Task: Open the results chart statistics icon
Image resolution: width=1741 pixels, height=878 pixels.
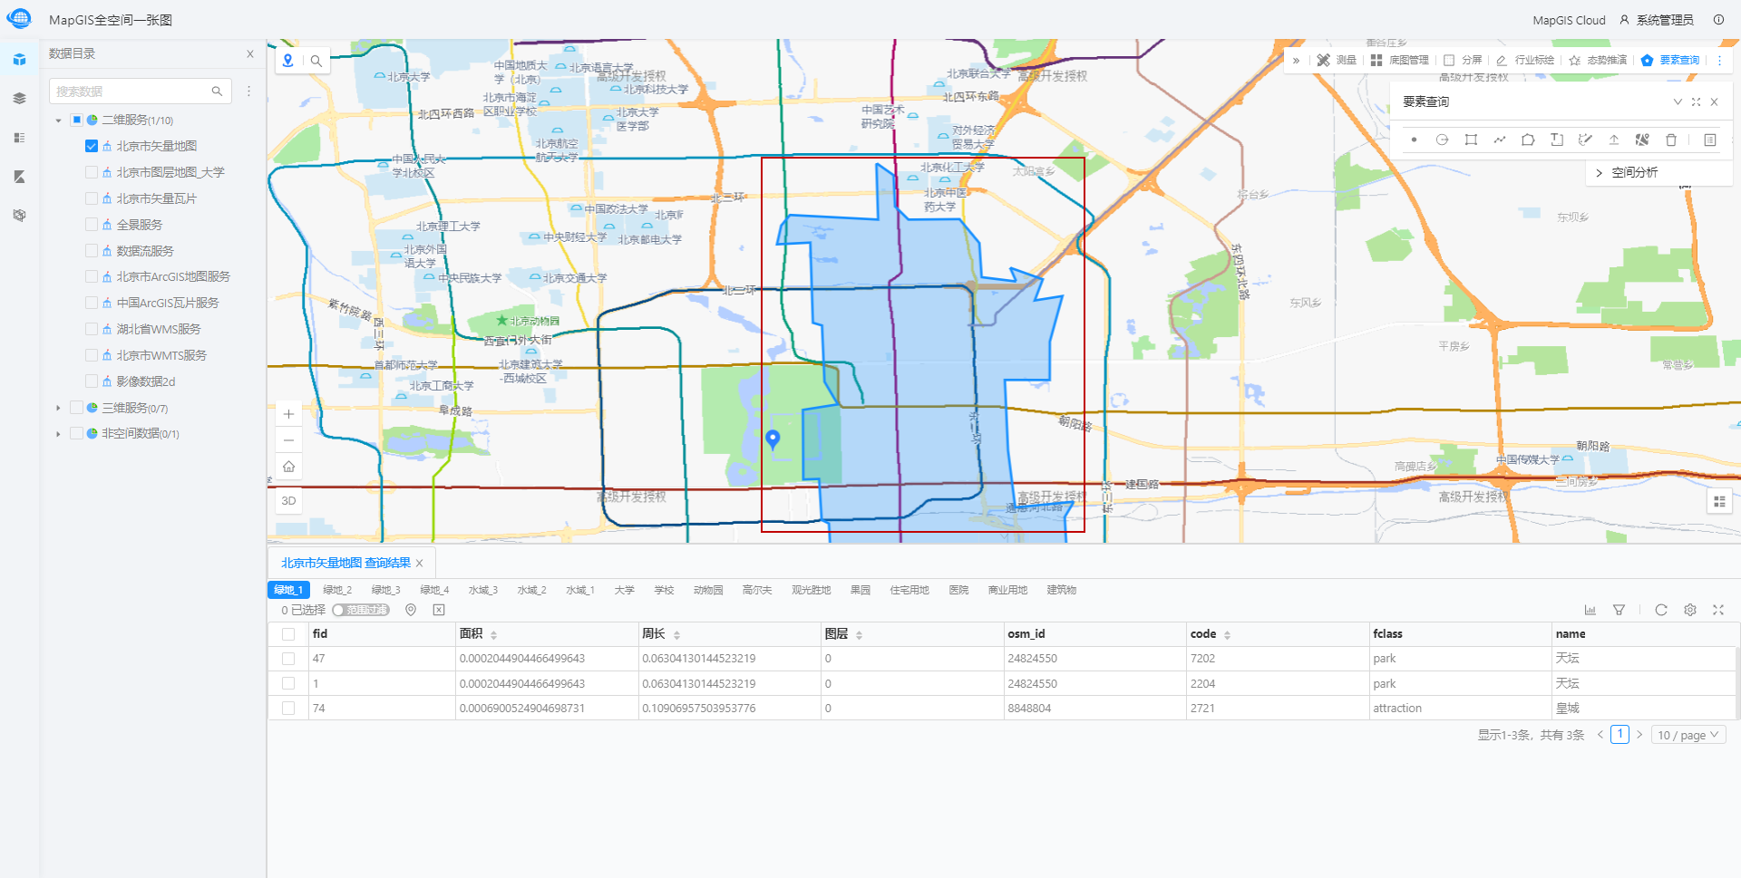Action: tap(1590, 610)
